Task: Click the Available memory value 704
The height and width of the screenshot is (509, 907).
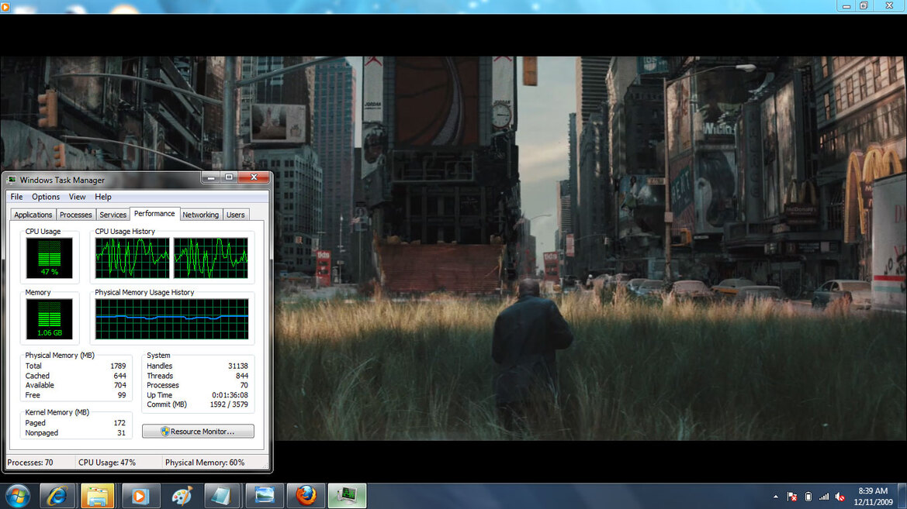Action: click(x=119, y=385)
